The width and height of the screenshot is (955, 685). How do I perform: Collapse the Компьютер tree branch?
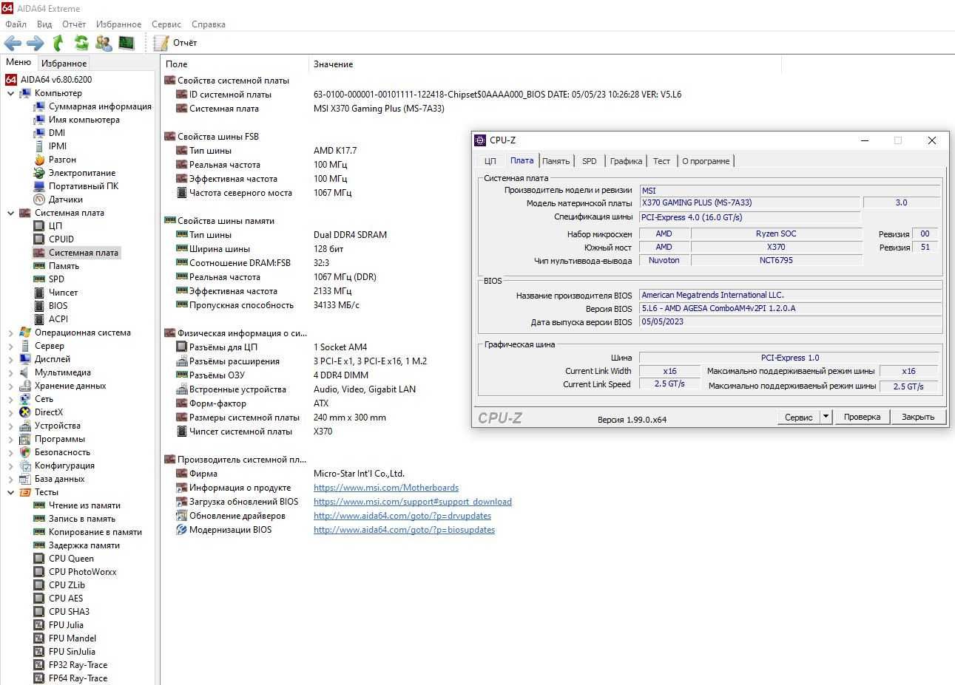[x=10, y=93]
